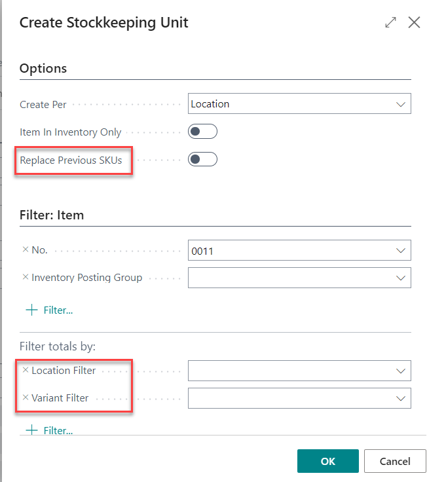427x482 pixels.
Task: Open Inventory Posting Group dropdown arrow
Action: coord(401,278)
